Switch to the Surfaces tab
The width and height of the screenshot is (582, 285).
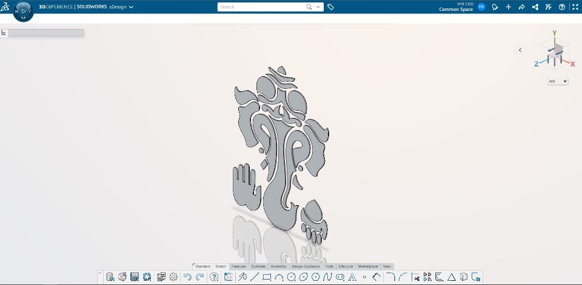[x=258, y=266]
